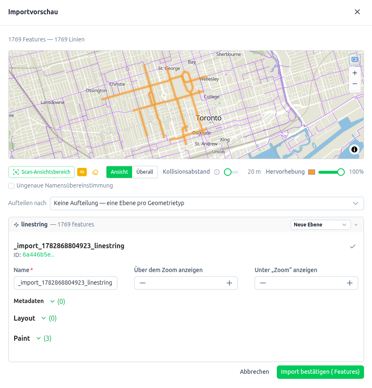Open the map attribution info icon
The width and height of the screenshot is (372, 388).
[x=354, y=149]
